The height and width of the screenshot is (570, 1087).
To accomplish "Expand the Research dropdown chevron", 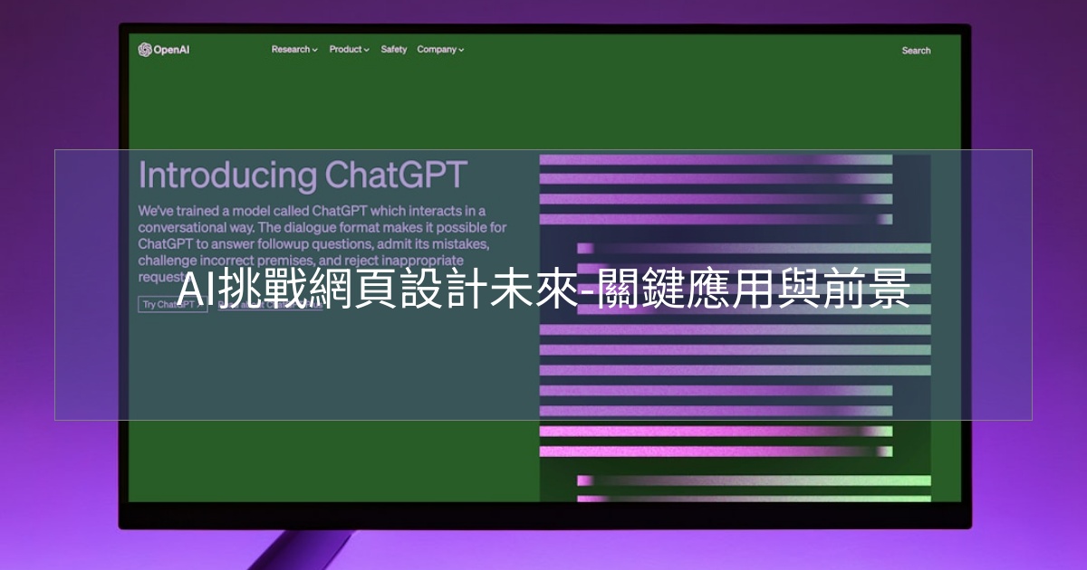I will (315, 51).
